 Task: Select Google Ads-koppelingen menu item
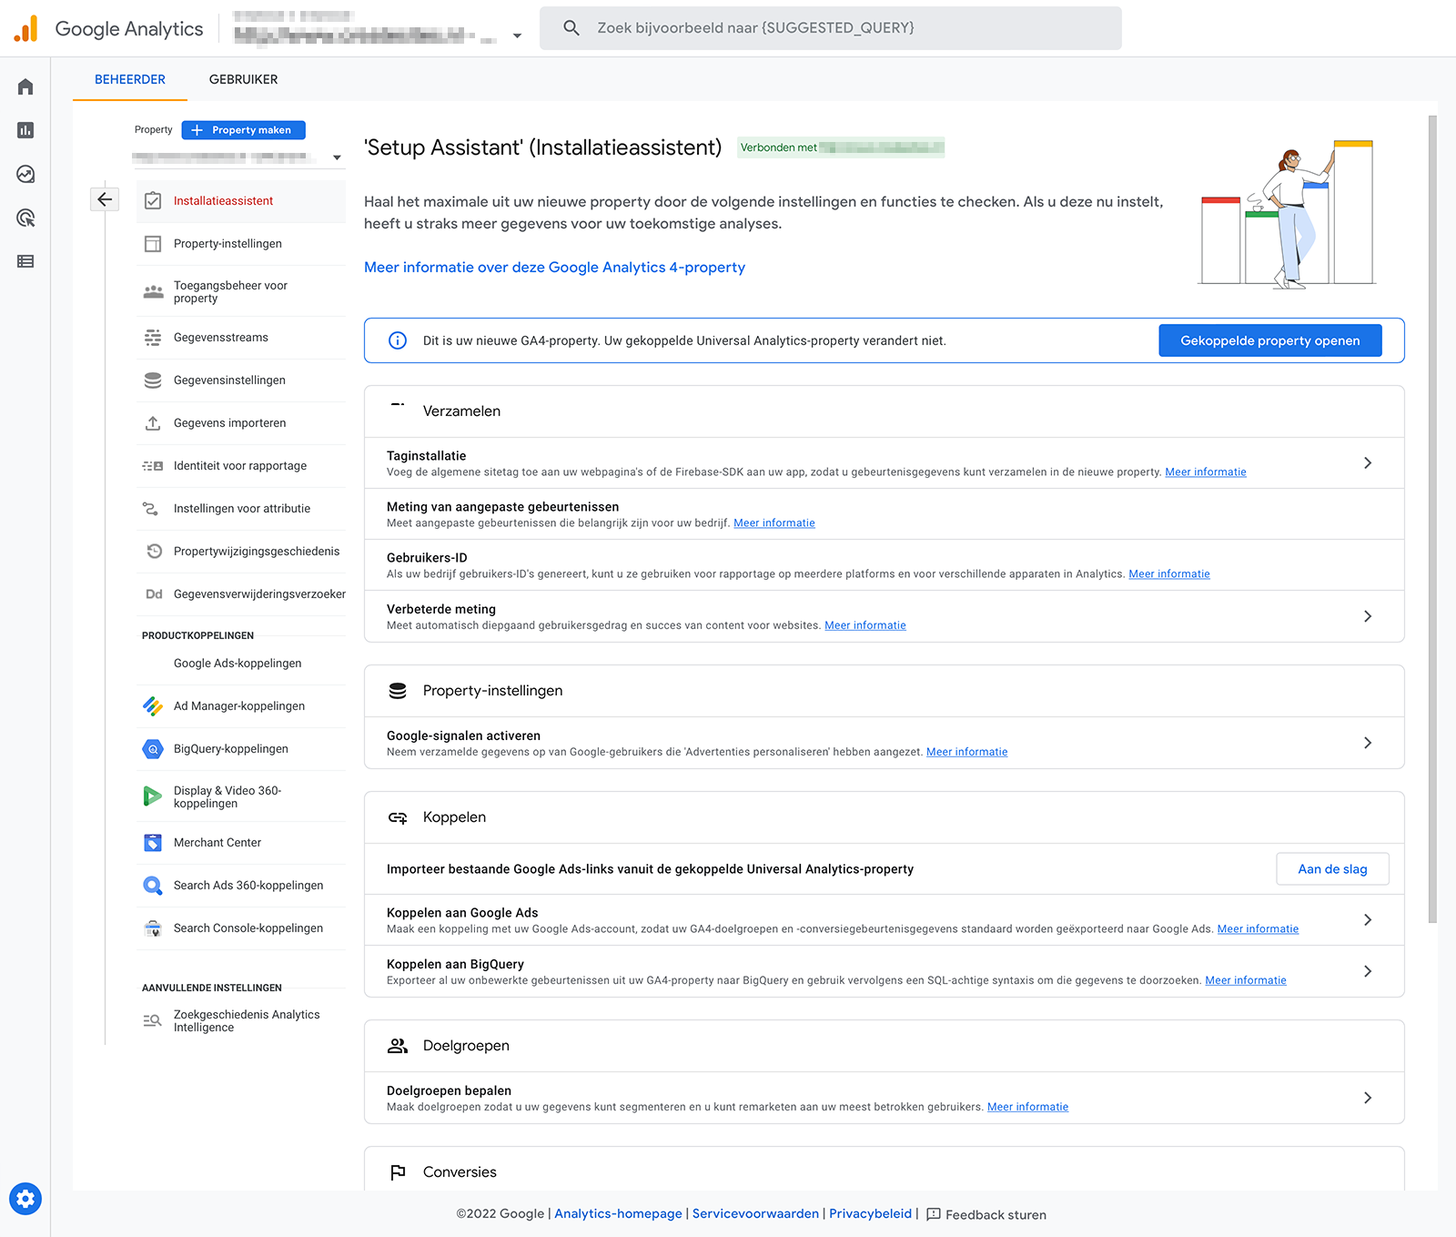[x=241, y=664]
